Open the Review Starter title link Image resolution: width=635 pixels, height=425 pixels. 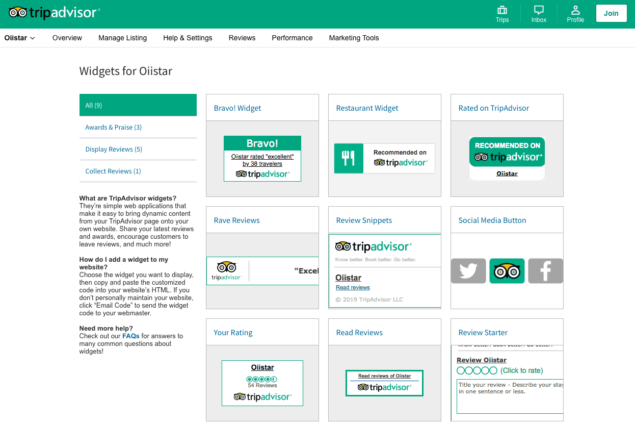click(x=483, y=333)
